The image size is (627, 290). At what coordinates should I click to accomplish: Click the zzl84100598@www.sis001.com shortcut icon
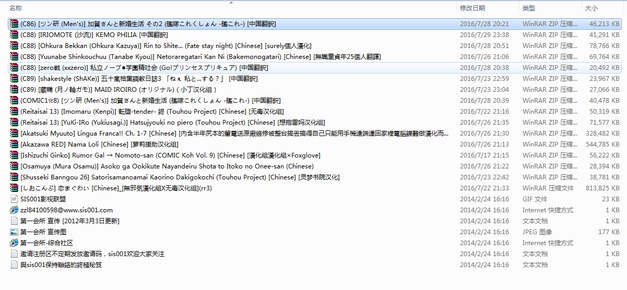[14, 210]
